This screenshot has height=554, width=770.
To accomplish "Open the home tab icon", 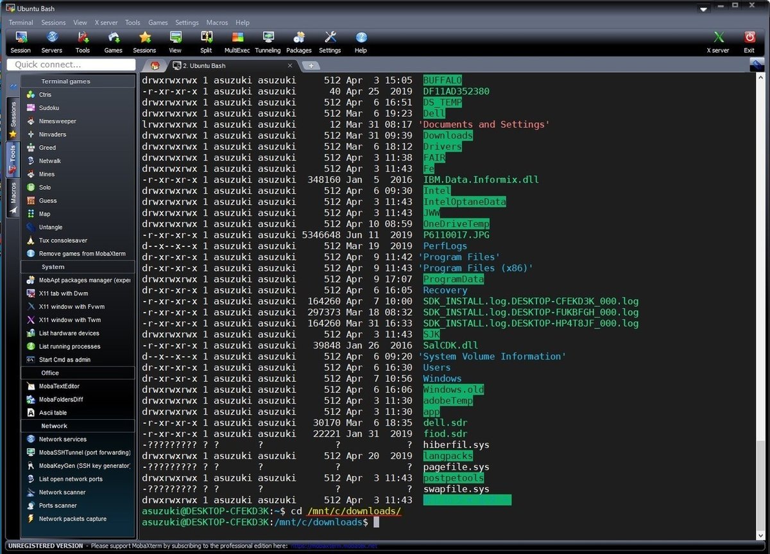I will point(155,65).
